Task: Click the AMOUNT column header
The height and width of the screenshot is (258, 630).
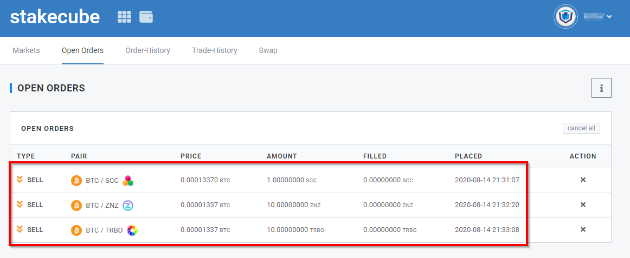Action: 281,156
